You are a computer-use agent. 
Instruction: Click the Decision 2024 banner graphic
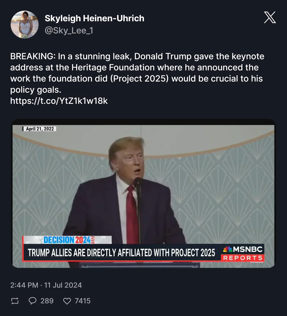coord(67,240)
